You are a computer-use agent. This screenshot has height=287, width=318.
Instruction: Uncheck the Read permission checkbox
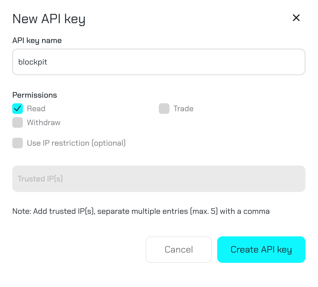[x=18, y=109]
